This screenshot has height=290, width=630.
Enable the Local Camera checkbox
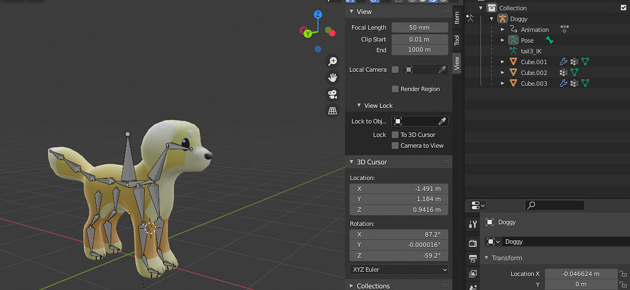point(395,69)
